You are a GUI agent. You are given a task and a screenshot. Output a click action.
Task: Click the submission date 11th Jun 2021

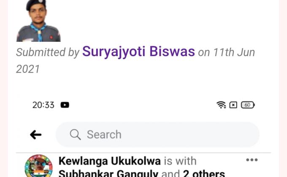pyautogui.click(x=135, y=61)
